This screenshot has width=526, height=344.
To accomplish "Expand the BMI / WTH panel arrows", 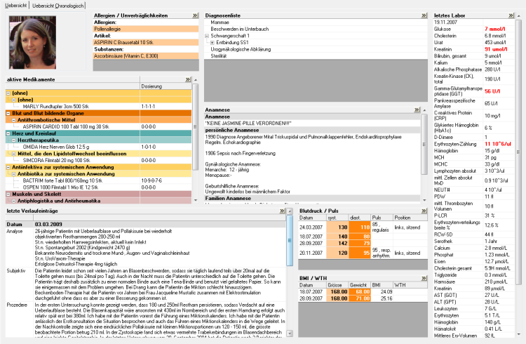I will click(x=424, y=278).
